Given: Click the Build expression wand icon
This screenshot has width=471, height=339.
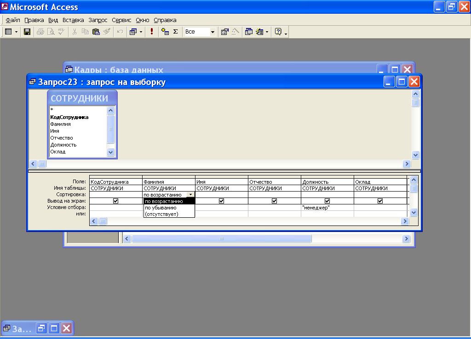Looking at the screenshot, I should [235, 32].
